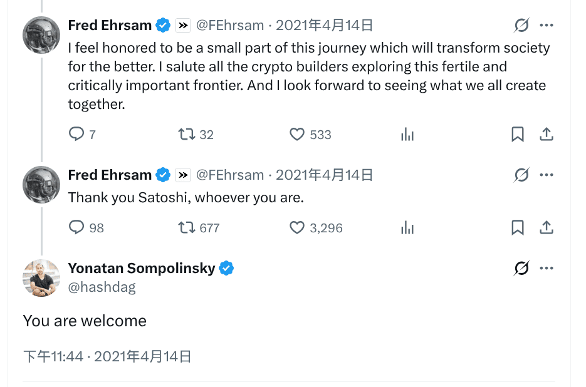Image resolution: width=586 pixels, height=387 pixels.
Task: Open more options on first Fred Ehrsam tweet
Action: 547,26
